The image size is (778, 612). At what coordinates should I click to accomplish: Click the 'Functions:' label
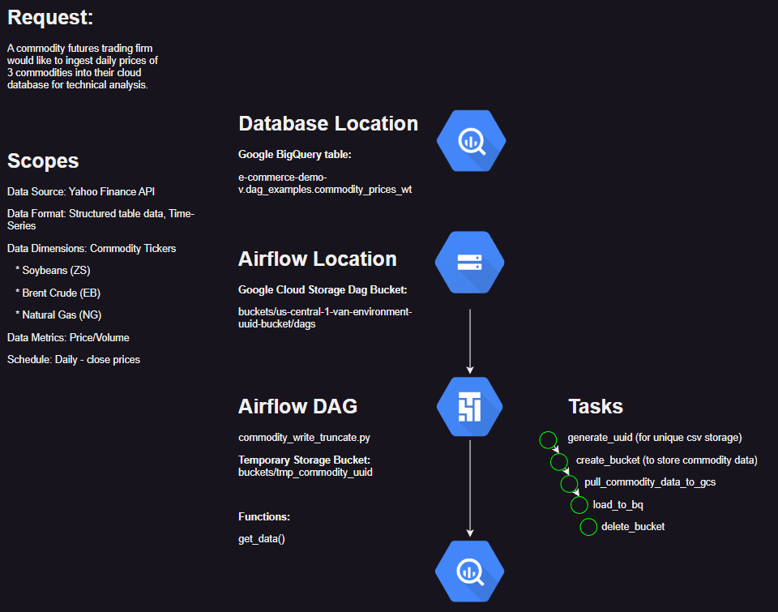pyautogui.click(x=264, y=516)
